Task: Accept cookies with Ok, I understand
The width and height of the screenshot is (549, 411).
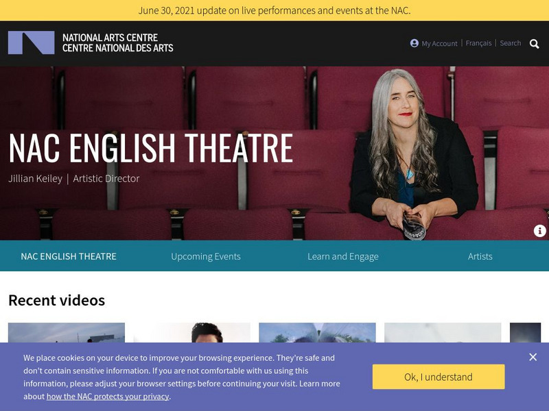Action: (439, 377)
